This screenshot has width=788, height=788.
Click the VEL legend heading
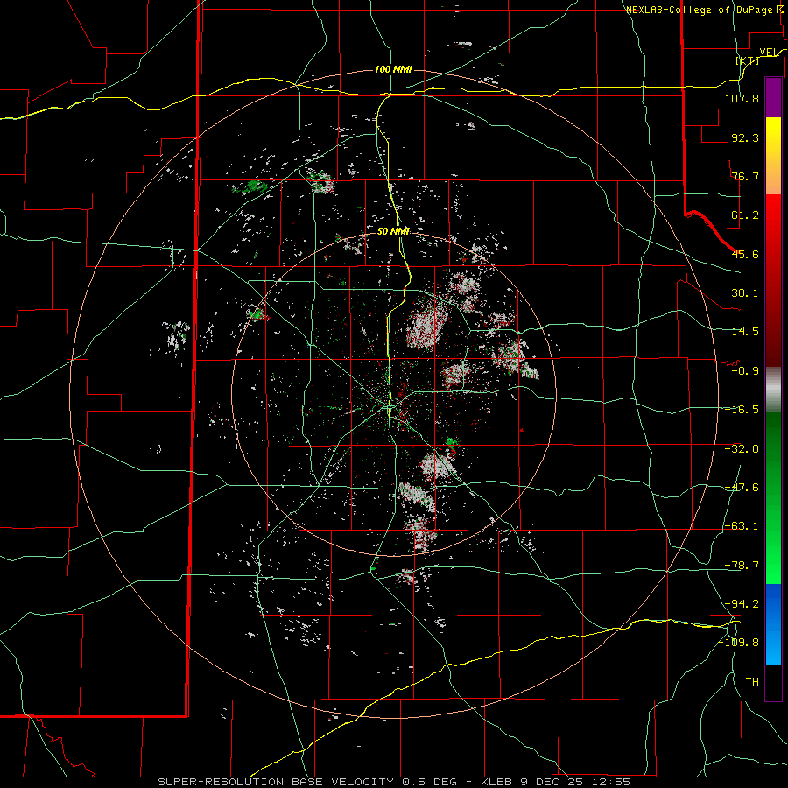tap(769, 52)
